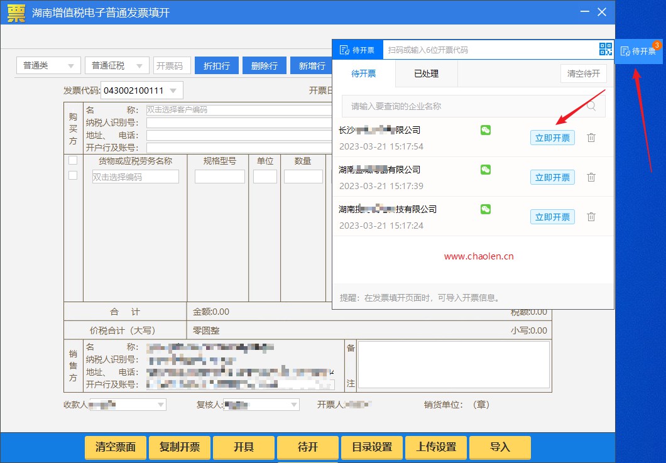Click 立即开票 for 长沙 company
Screen dimensions: 666x463
(552, 138)
